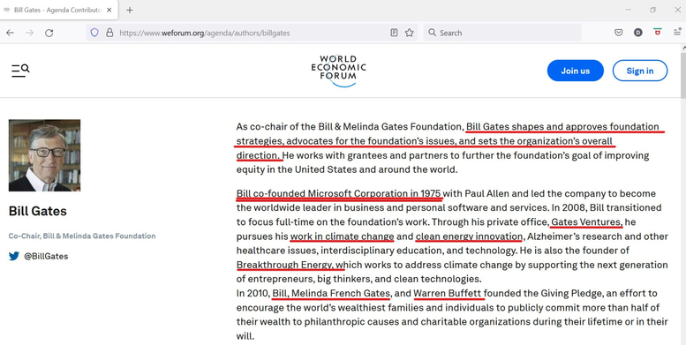Screen dimensions: 686x345
Task: Click the site padlock icon
Action: pos(109,33)
